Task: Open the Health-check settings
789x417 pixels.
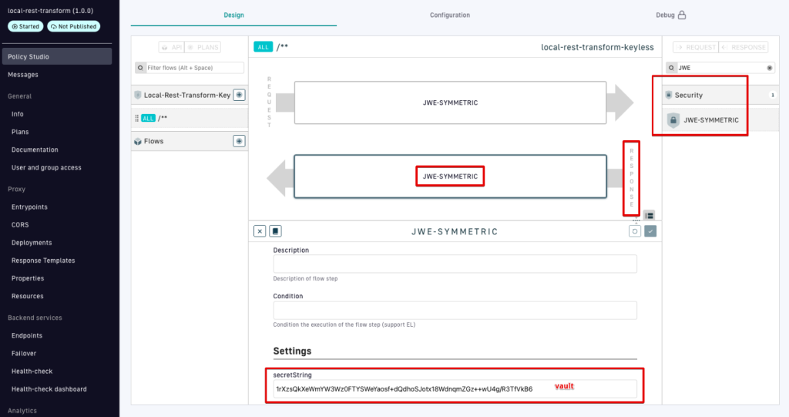Action: click(32, 372)
